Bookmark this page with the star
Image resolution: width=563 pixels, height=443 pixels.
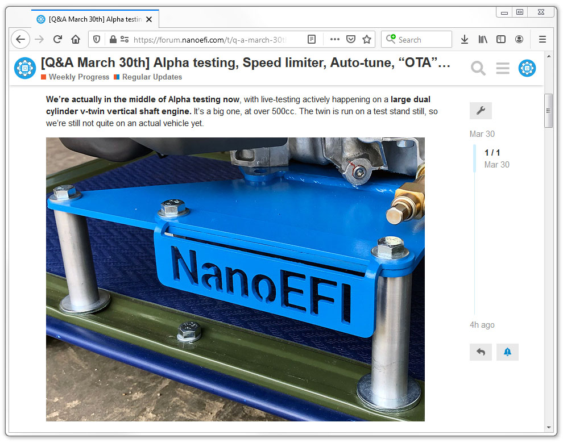click(367, 39)
